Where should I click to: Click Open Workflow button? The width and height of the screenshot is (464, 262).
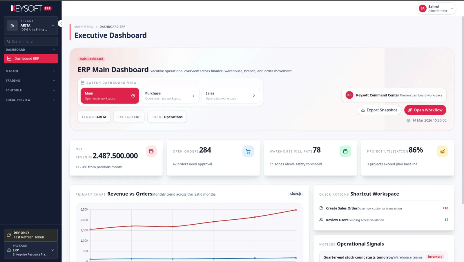click(x=425, y=110)
